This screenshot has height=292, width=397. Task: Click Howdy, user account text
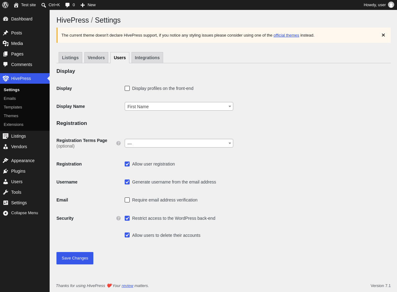point(375,5)
